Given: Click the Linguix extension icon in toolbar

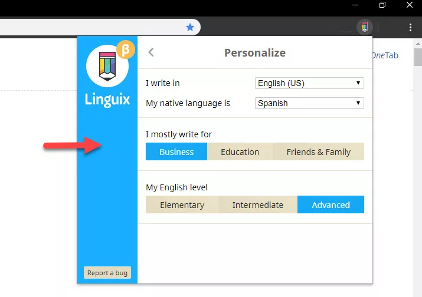Looking at the screenshot, I should tap(365, 27).
